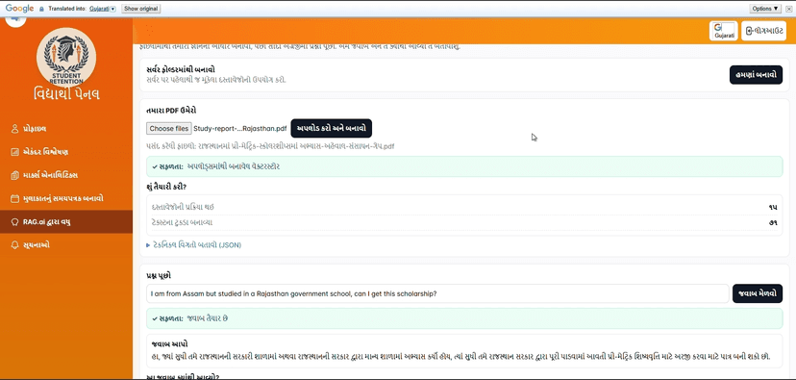This screenshot has height=380, width=796.
Task: Click the Student Retention logo
Action: (x=66, y=58)
